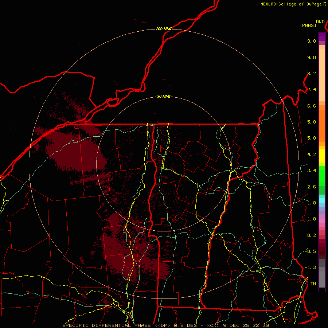Click the 1.0 value on the color scale
Screen dimensions: 328x328
[x=312, y=219]
